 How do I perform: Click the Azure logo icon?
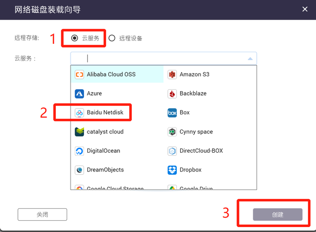pos(79,94)
